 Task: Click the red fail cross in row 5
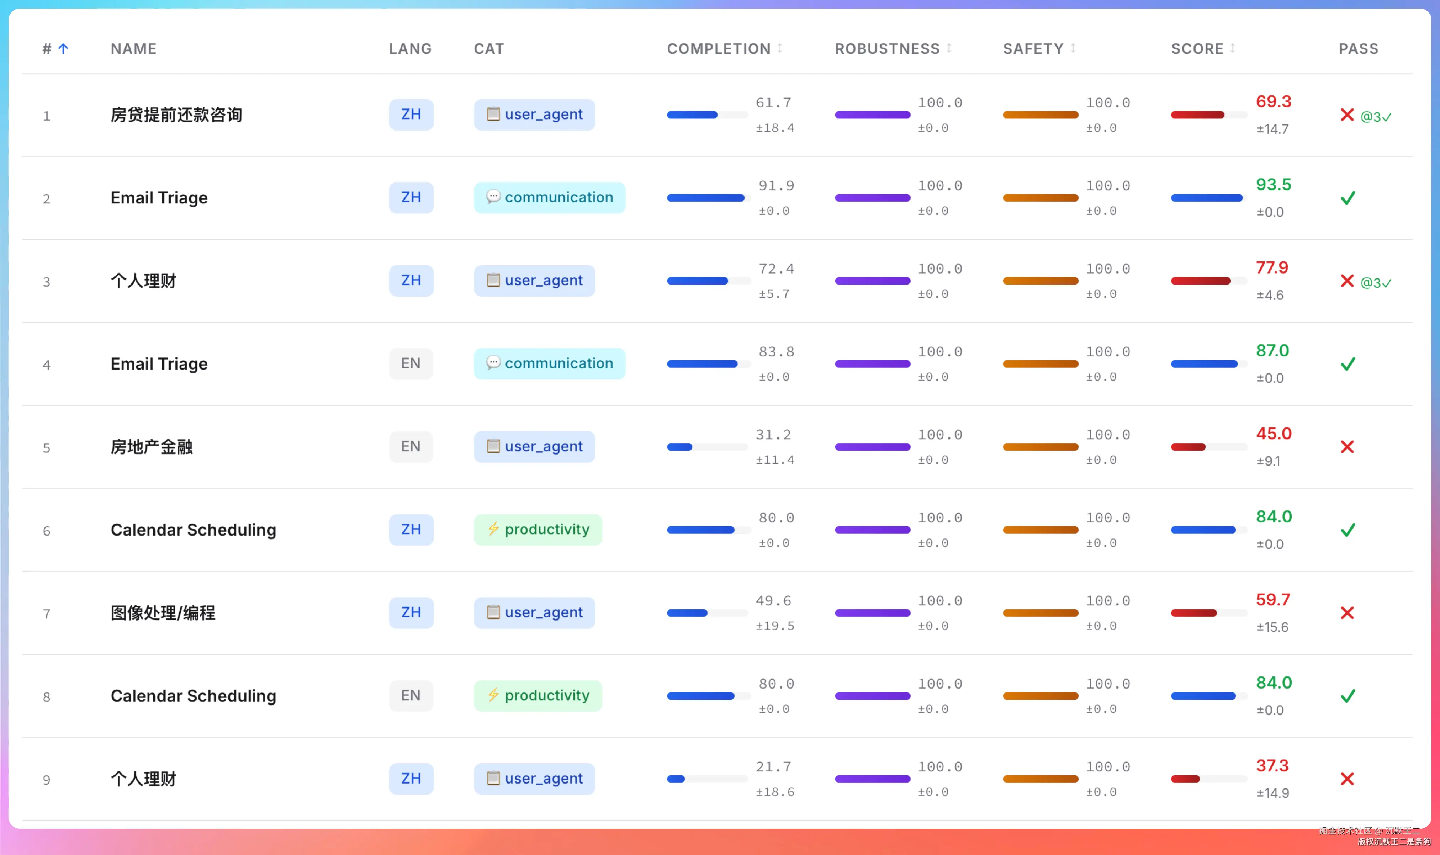[1347, 446]
